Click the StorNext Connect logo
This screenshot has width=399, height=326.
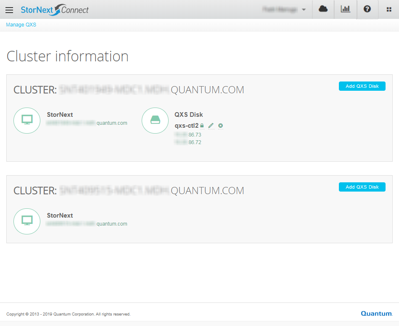click(x=55, y=10)
